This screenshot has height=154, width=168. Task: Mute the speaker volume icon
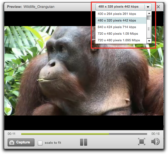(155, 141)
